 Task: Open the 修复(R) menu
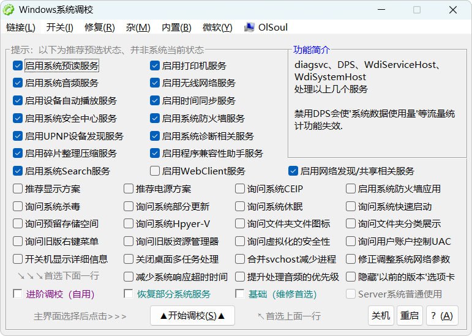[100, 28]
